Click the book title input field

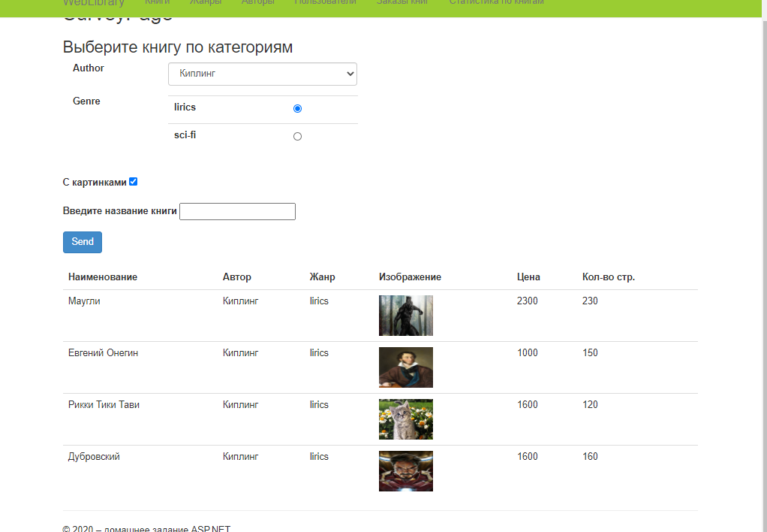click(237, 211)
